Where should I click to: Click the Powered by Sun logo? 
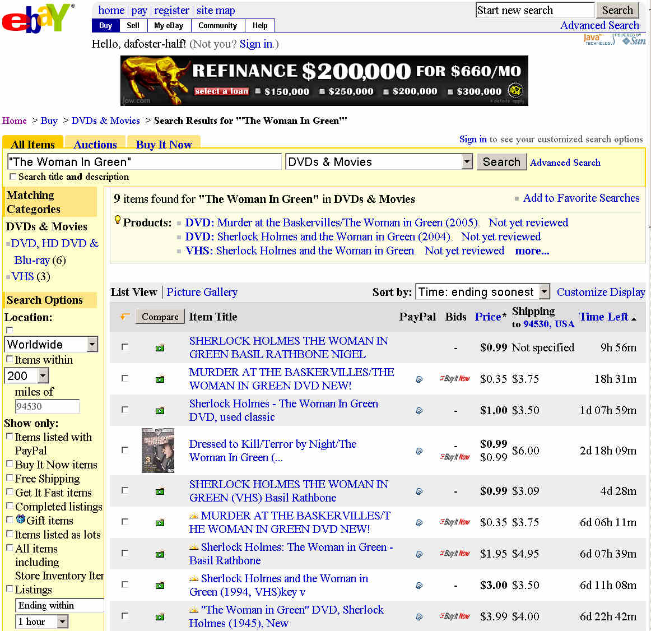click(x=631, y=39)
